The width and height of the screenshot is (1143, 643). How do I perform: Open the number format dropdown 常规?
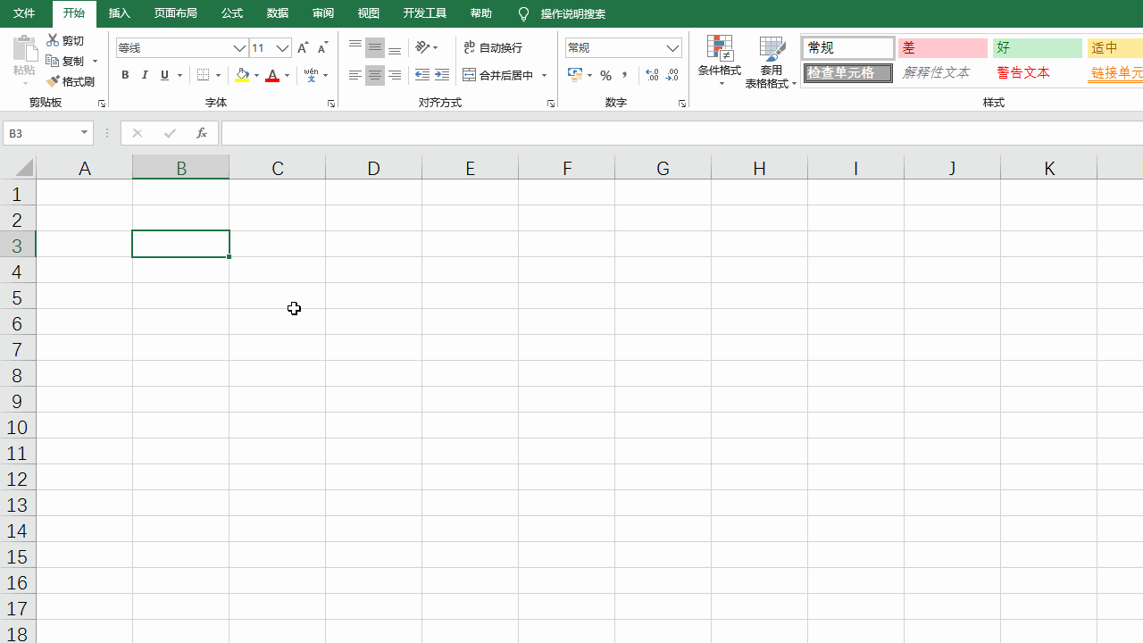click(x=672, y=48)
